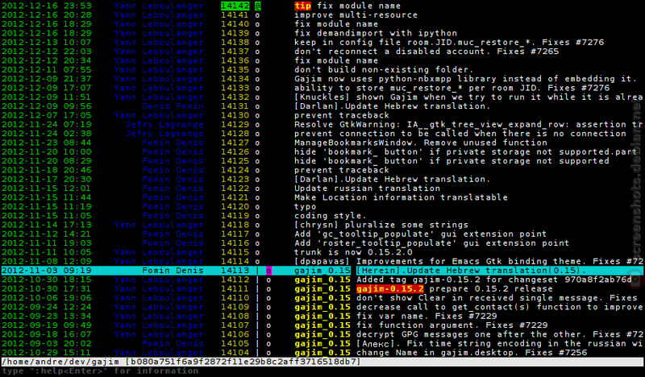Select 'ManageBookmarksWindow. Remove unused function' commit
This screenshot has width=645, height=377.
coord(421,143)
